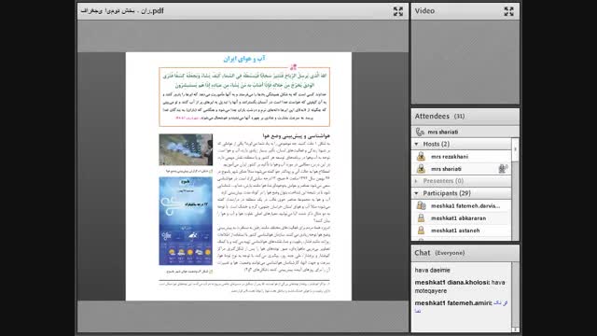Click the phone speaker icon beside mrs shariati
Viewport: 597px width, 336px height.
coord(420,132)
